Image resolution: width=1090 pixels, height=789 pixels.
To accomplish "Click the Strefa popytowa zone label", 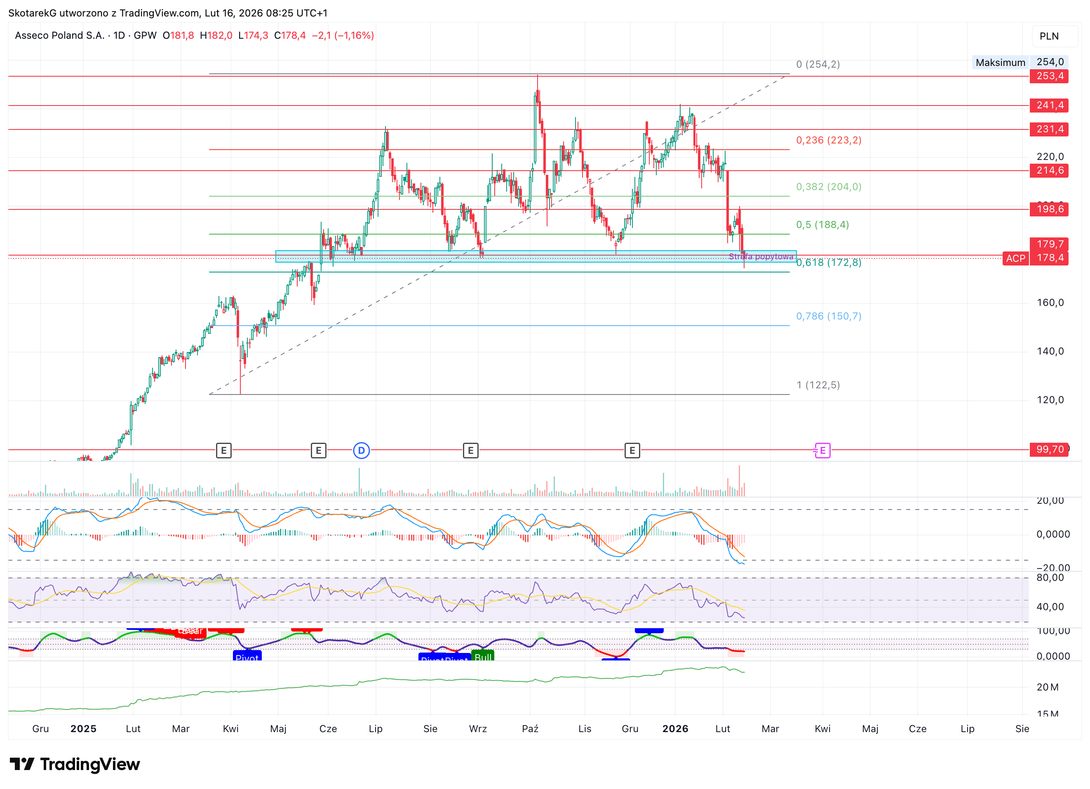I will pos(761,256).
